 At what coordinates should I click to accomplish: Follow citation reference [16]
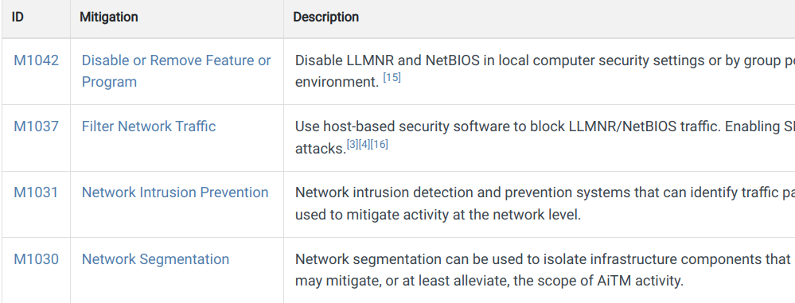[x=380, y=145]
